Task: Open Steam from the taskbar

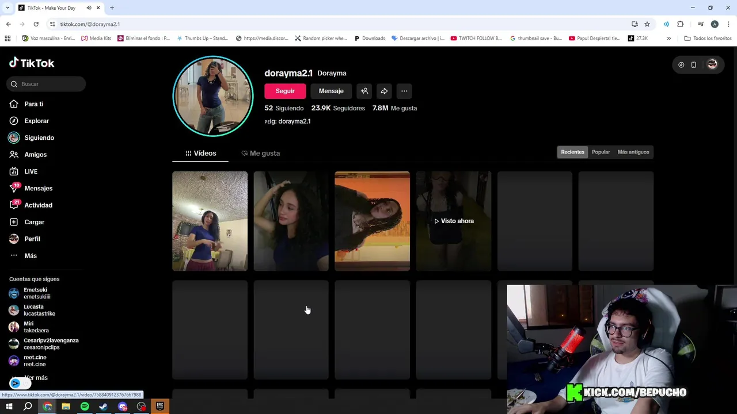Action: [103, 407]
